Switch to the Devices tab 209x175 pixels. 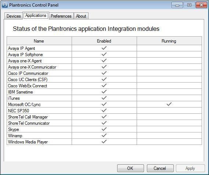[14, 16]
